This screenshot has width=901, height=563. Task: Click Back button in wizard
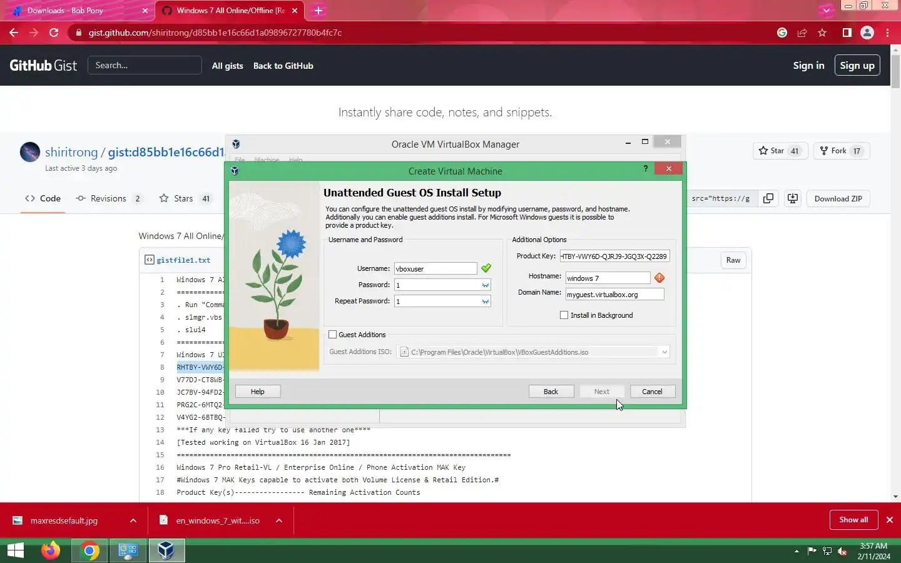551,392
